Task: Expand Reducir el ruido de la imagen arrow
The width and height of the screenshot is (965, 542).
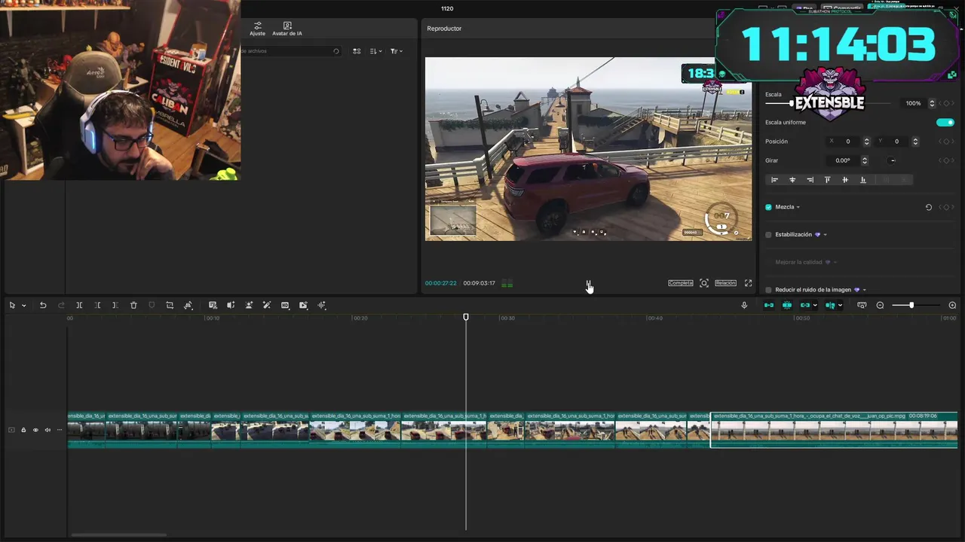Action: point(864,290)
